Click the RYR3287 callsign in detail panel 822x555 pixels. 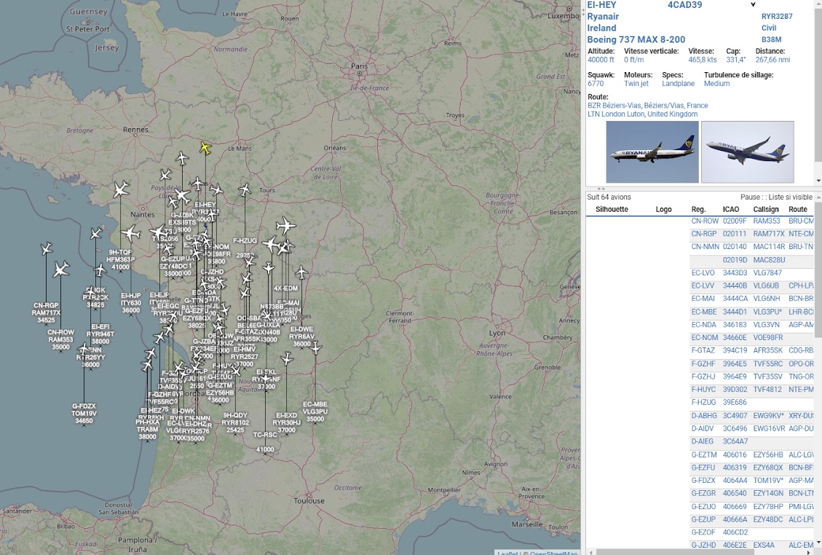point(777,16)
